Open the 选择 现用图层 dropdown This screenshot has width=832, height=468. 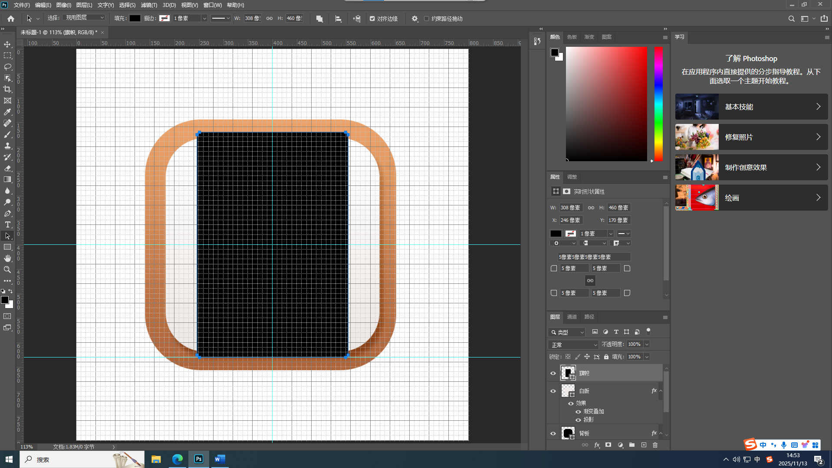[85, 18]
